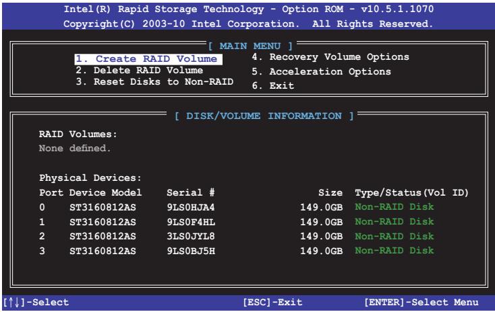495x312 pixels.
Task: Click the Intel Rapid Storage Technology title
Action: (x=248, y=9)
